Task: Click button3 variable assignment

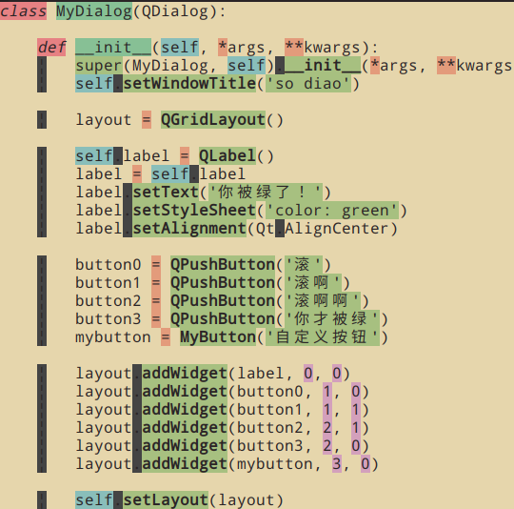Action: pyautogui.click(x=109, y=318)
